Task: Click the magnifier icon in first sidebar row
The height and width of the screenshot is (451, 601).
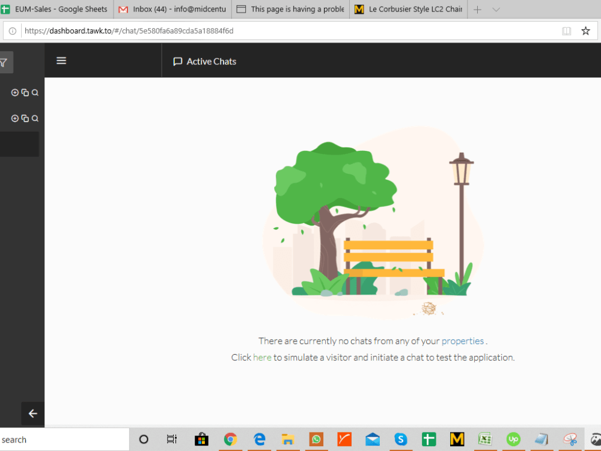Action: click(35, 93)
